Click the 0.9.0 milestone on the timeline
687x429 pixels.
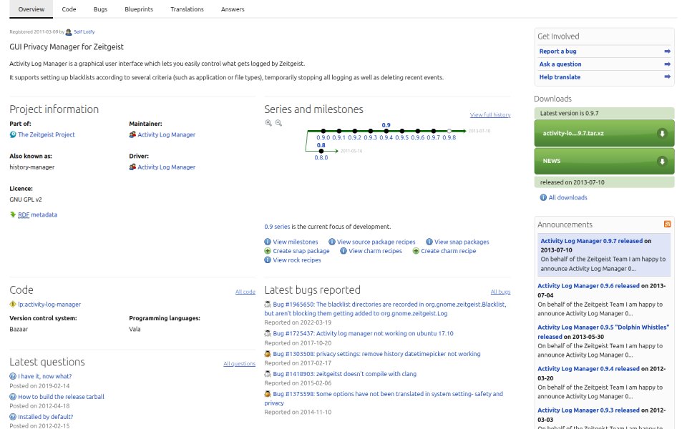tap(323, 137)
